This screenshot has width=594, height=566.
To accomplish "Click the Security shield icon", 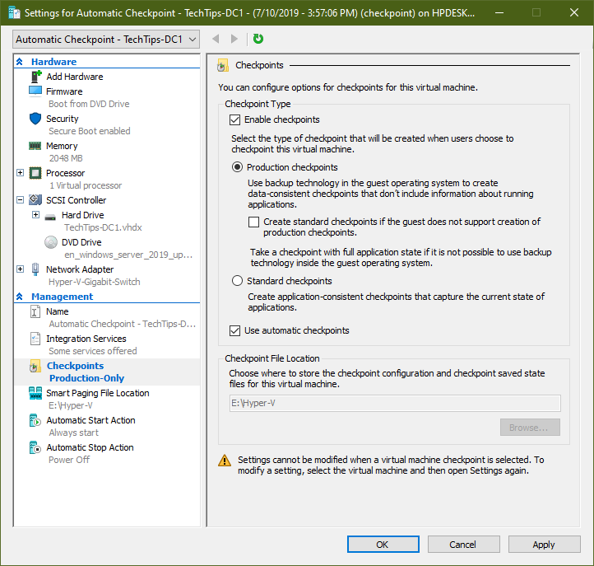I will point(35,119).
